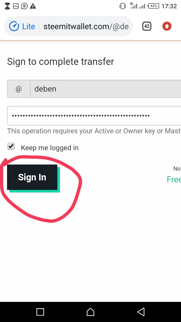Uncheck the Keep me logged in checkbox
The height and width of the screenshot is (322, 181).
(11, 146)
